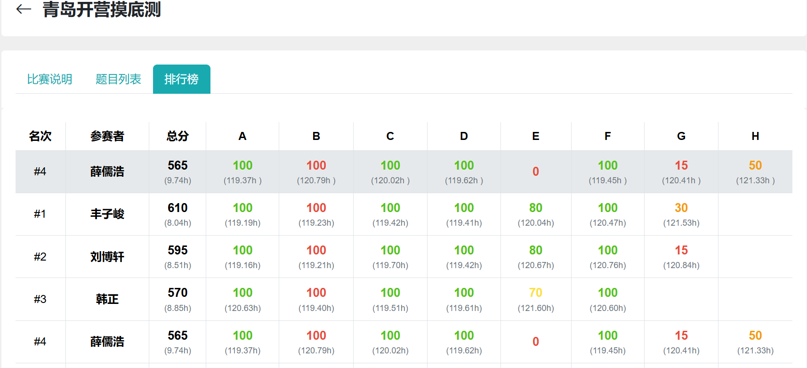Click 薛儒浩 in the highlighted top row

click(107, 172)
